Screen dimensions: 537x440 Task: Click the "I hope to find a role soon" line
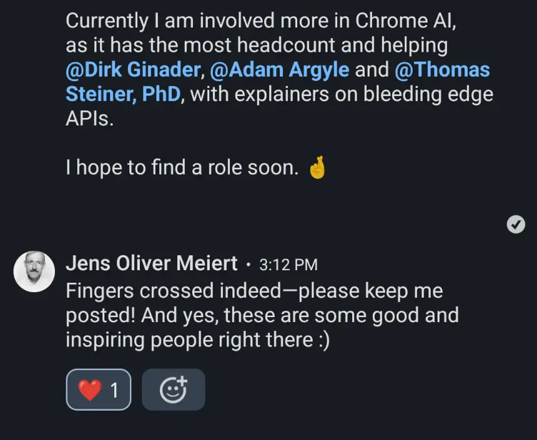tap(182, 167)
